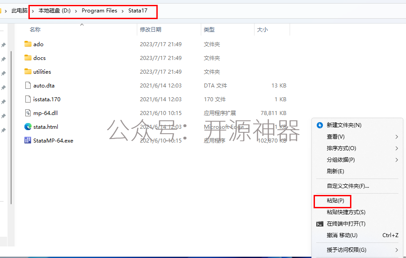Click the 170 文件 type cell
The width and height of the screenshot is (406, 258).
(215, 99)
